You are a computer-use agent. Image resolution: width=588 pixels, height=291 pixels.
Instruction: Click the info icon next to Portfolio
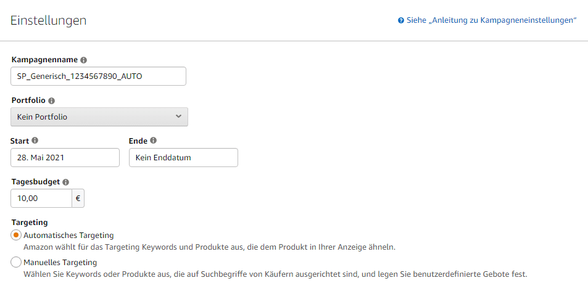(x=51, y=100)
